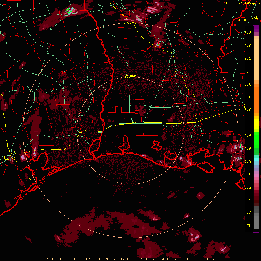Screen dimensions: 261x261
Task: Click the -1.3 value on the color scale
Action: (247, 213)
